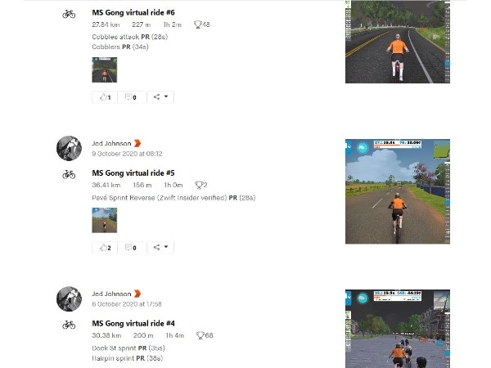Image resolution: width=491 pixels, height=368 pixels.
Task: Open MS Gong virtual ride #4 title link
Action: tap(133, 323)
